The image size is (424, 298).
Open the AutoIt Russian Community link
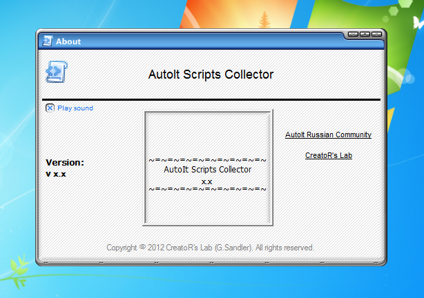click(x=328, y=135)
